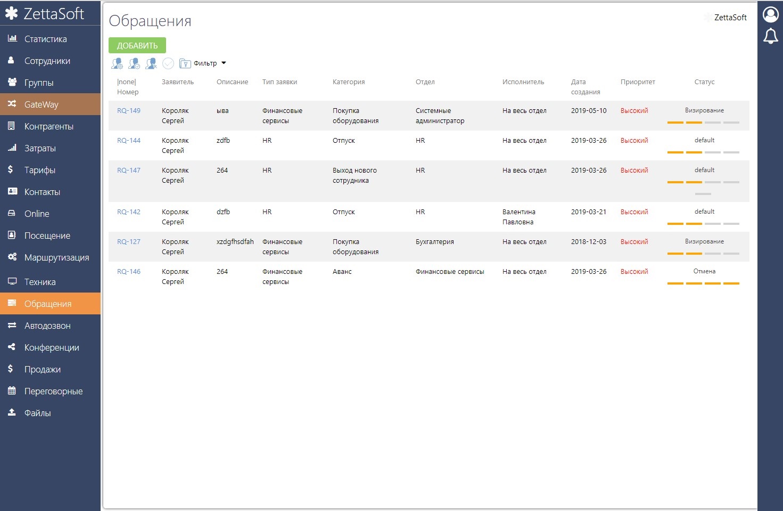Open Группы in the sidebar
The width and height of the screenshot is (783, 511).
click(50, 83)
